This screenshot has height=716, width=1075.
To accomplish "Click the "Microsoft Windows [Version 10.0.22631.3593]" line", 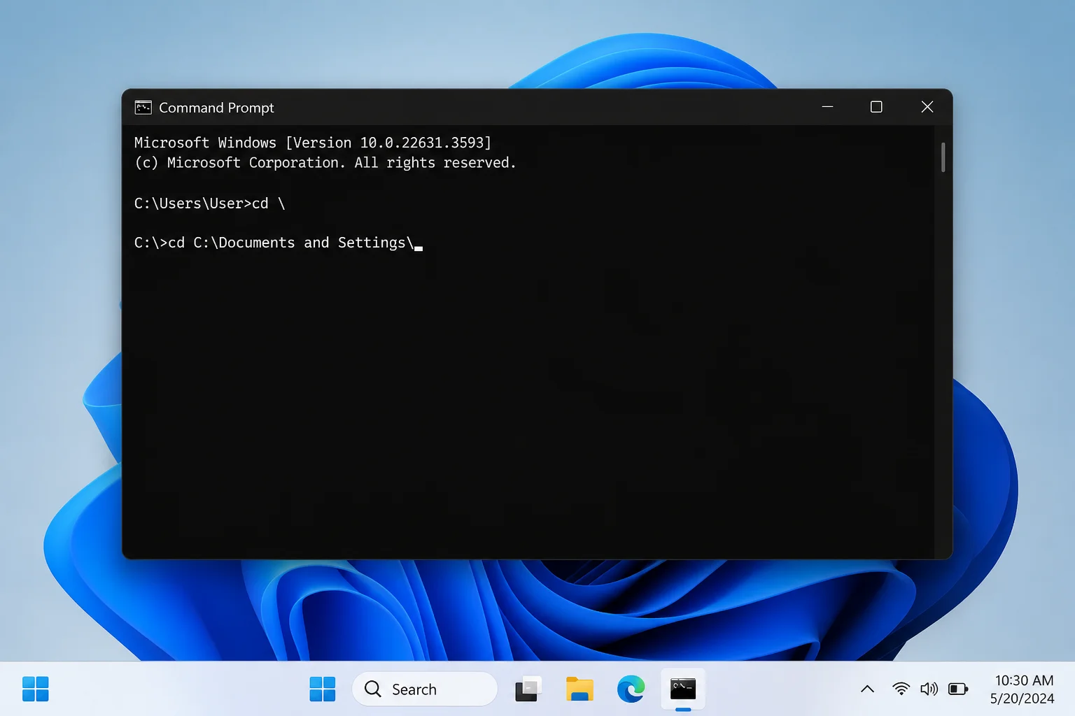I will coord(313,143).
